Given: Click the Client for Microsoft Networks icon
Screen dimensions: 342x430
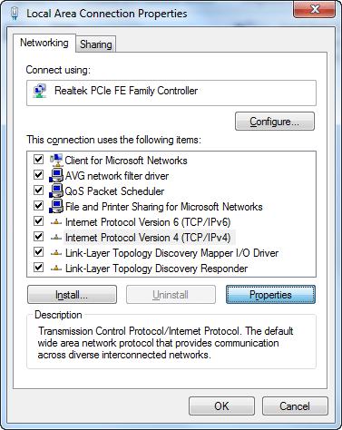Looking at the screenshot, I should tap(56, 160).
